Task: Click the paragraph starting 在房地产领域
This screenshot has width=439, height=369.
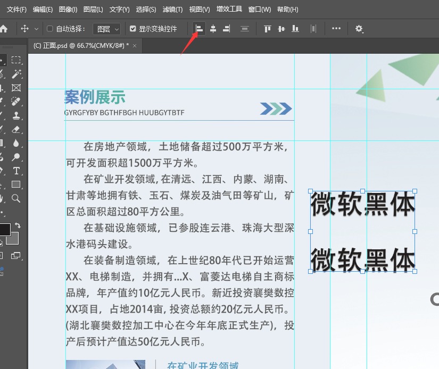Action: 180,155
